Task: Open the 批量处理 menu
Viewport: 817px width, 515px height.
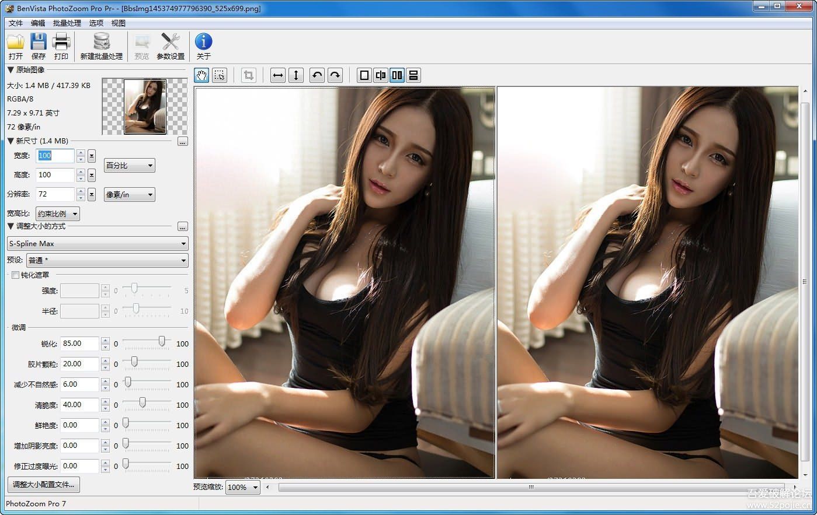Action: tap(67, 23)
